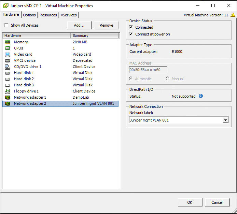
Task: Click the Network adapter 1 card icon
Action: 8,98
